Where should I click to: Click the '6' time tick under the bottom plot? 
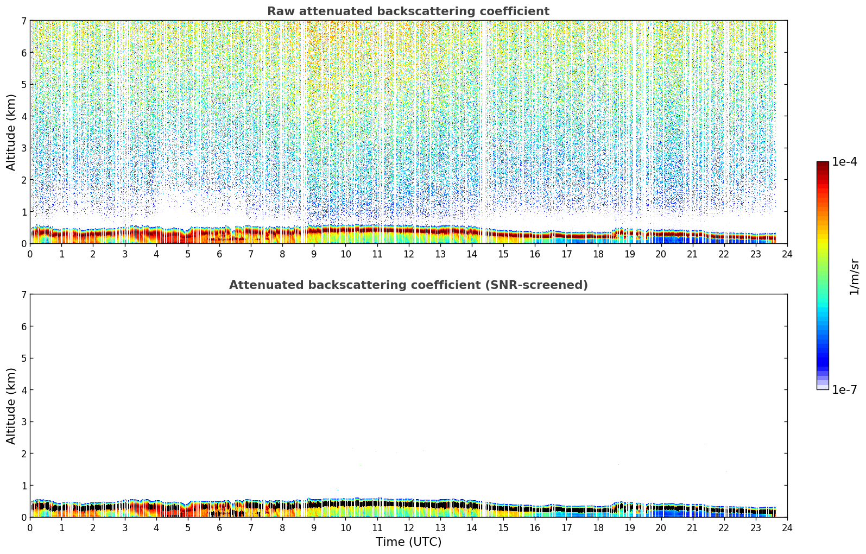click(219, 527)
